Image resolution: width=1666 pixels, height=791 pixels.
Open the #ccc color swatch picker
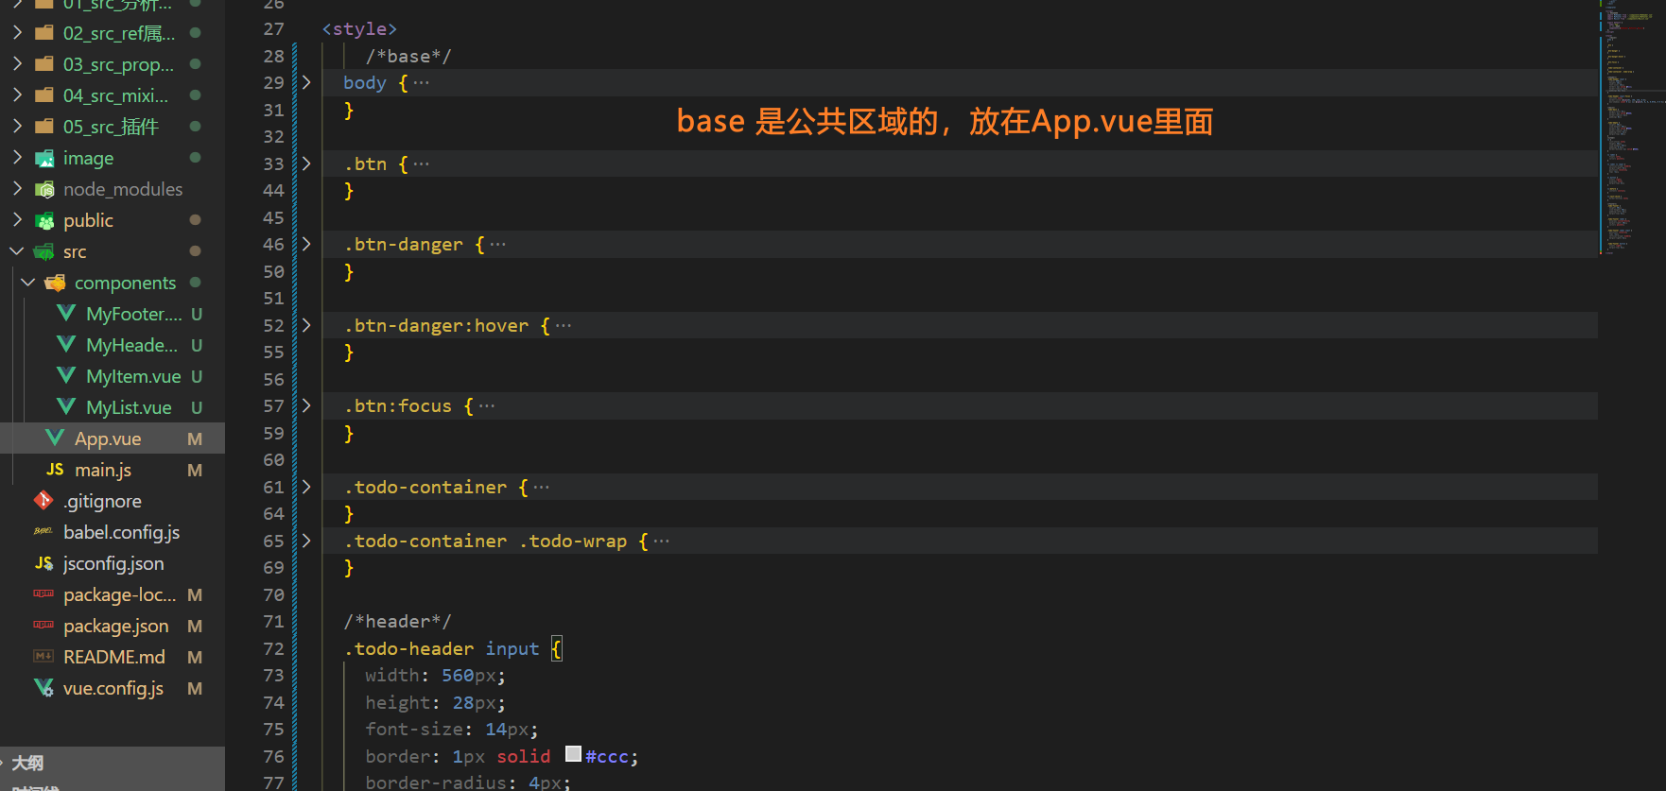[x=573, y=754]
